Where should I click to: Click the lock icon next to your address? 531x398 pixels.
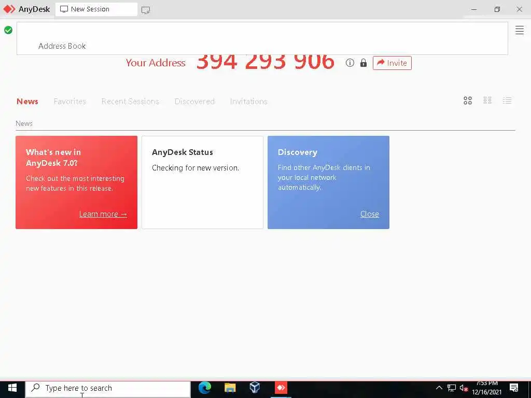click(x=364, y=63)
